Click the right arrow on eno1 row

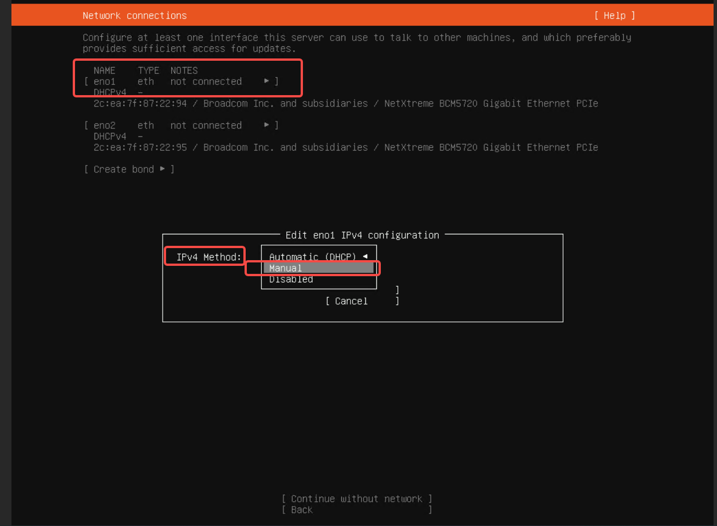coord(267,81)
